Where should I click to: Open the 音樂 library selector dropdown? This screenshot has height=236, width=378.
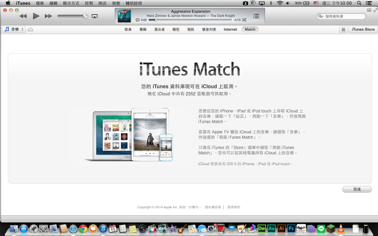click(x=14, y=29)
